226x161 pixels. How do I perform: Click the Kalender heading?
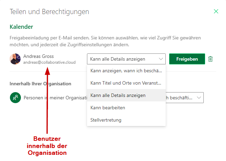point(21,27)
